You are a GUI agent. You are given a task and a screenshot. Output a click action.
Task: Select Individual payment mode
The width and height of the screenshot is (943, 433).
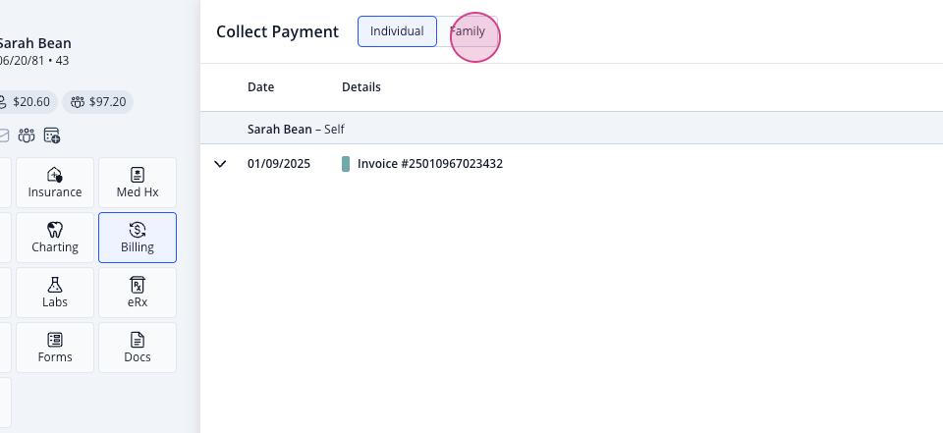coord(397,31)
